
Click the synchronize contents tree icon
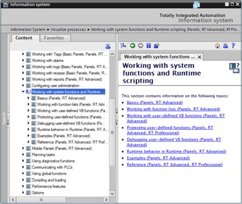pos(123,46)
